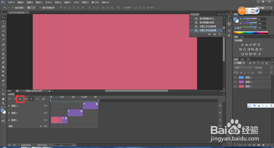This screenshot has width=274, height=148.
Task: Expand 图层 1 track in timeline
Action: pyautogui.click(x=9, y=120)
